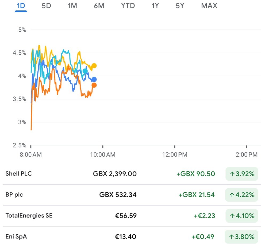261x247 pixels.
Task: Click the 10:00 AM x-axis label
Action: pos(103,155)
